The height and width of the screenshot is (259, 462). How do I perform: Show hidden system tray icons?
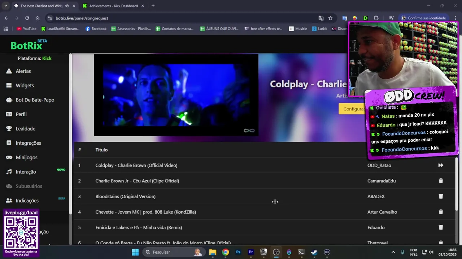[393, 252]
